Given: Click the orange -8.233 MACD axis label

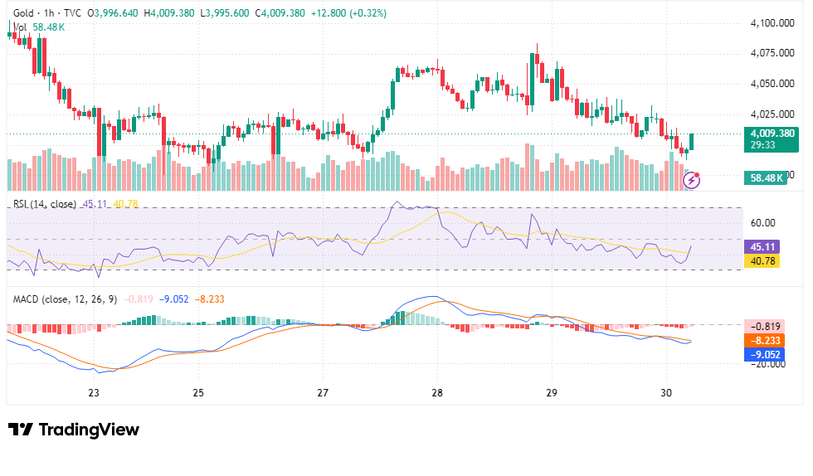Looking at the screenshot, I should pos(764,340).
